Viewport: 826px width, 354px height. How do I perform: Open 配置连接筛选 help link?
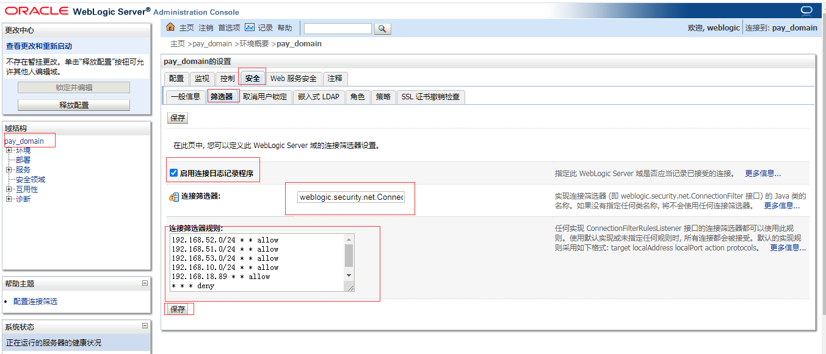coord(35,302)
